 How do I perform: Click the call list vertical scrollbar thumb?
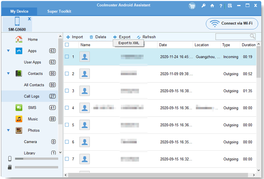point(259,62)
